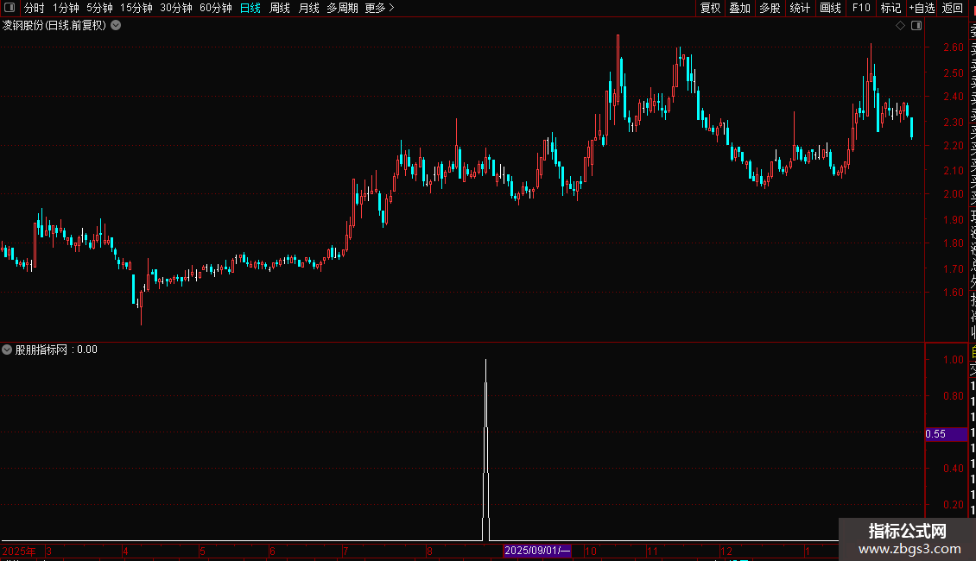This screenshot has height=561, width=976.
Task: Click the 2.60 price axis label
Action: point(953,47)
